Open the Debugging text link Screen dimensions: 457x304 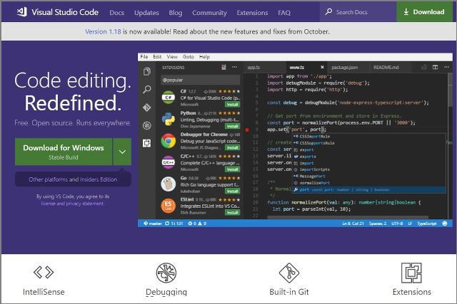pyautogui.click(x=166, y=292)
